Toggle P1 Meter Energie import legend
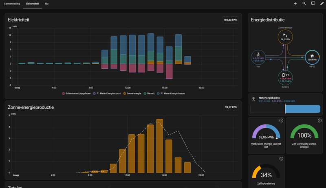The width and height of the screenshot is (326, 188). click(x=171, y=94)
